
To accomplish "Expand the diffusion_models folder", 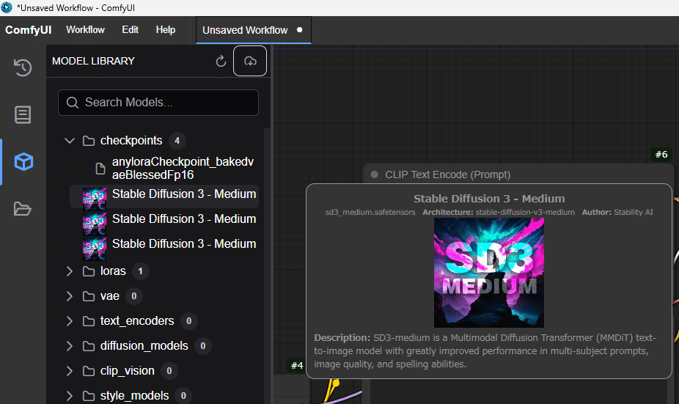I will tap(69, 346).
